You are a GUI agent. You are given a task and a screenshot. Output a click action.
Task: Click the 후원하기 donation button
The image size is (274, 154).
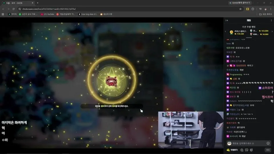click(232, 150)
